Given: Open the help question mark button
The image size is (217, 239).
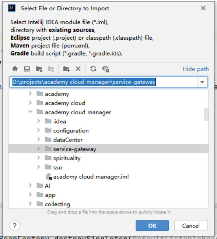Looking at the screenshot, I should coord(15,225).
